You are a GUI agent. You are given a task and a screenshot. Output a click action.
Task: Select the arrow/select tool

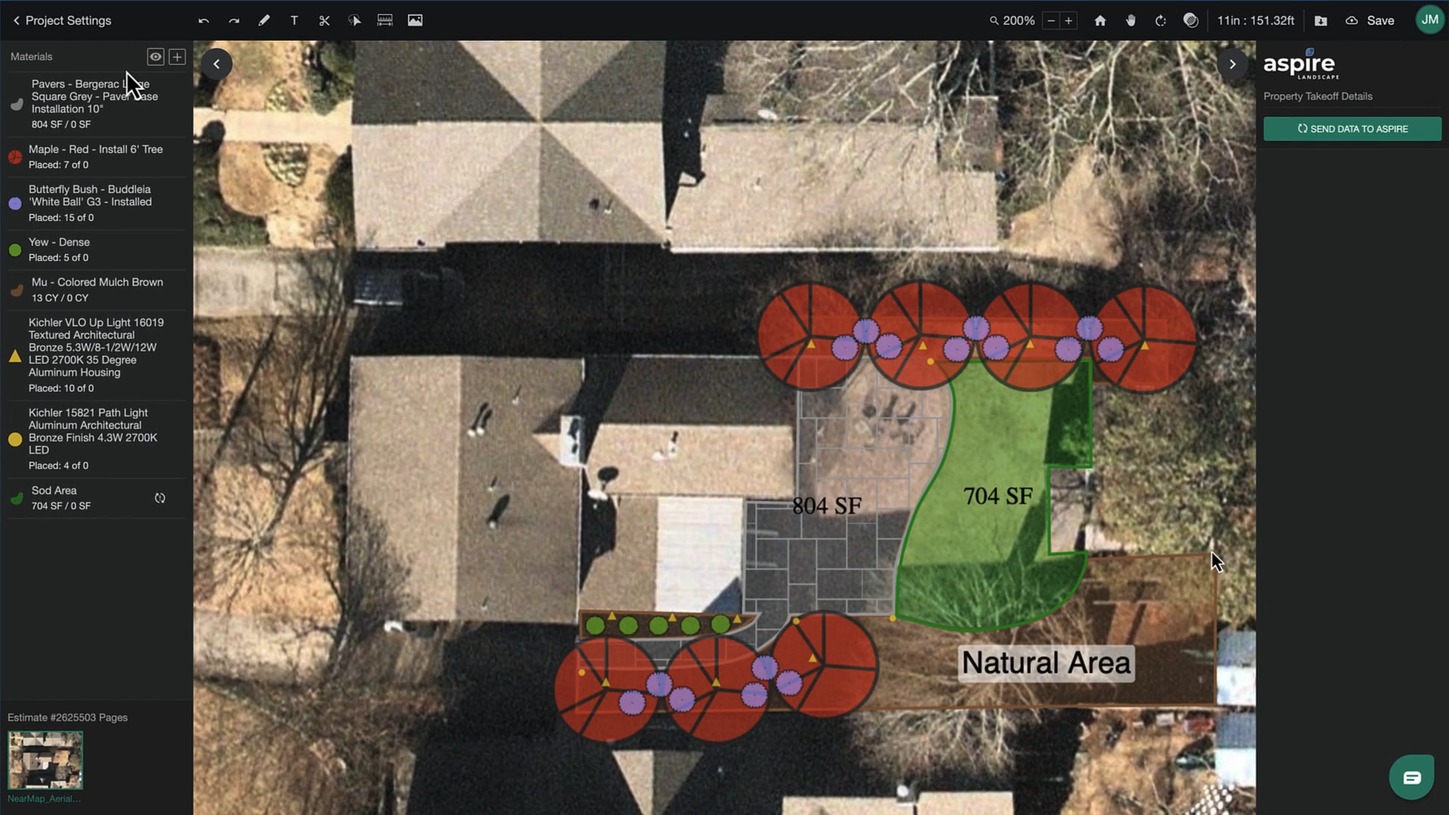click(x=355, y=20)
